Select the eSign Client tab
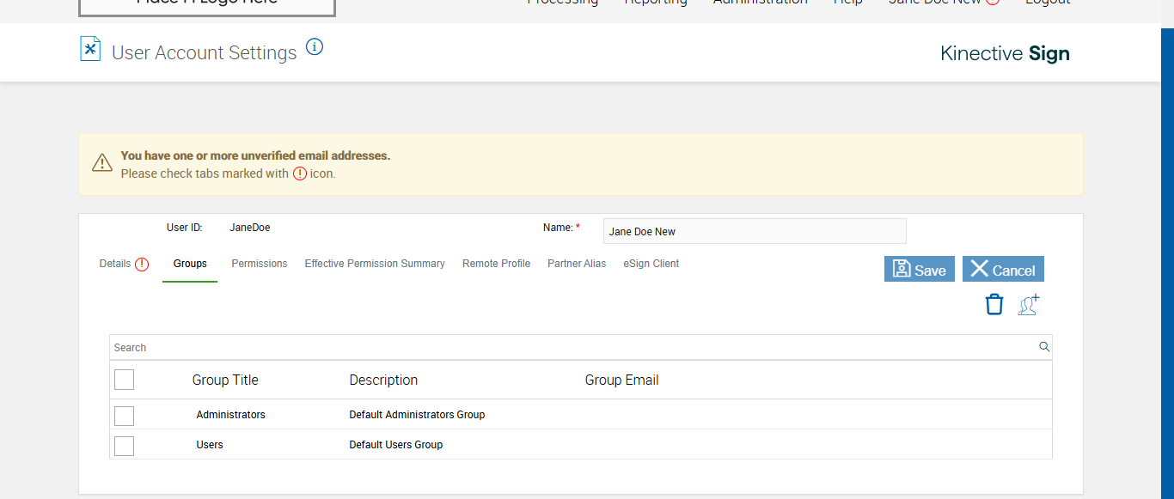The height and width of the screenshot is (499, 1174). (x=651, y=264)
